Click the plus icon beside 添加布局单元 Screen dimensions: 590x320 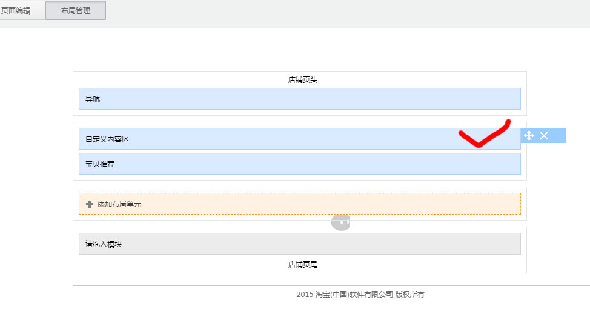coord(90,204)
